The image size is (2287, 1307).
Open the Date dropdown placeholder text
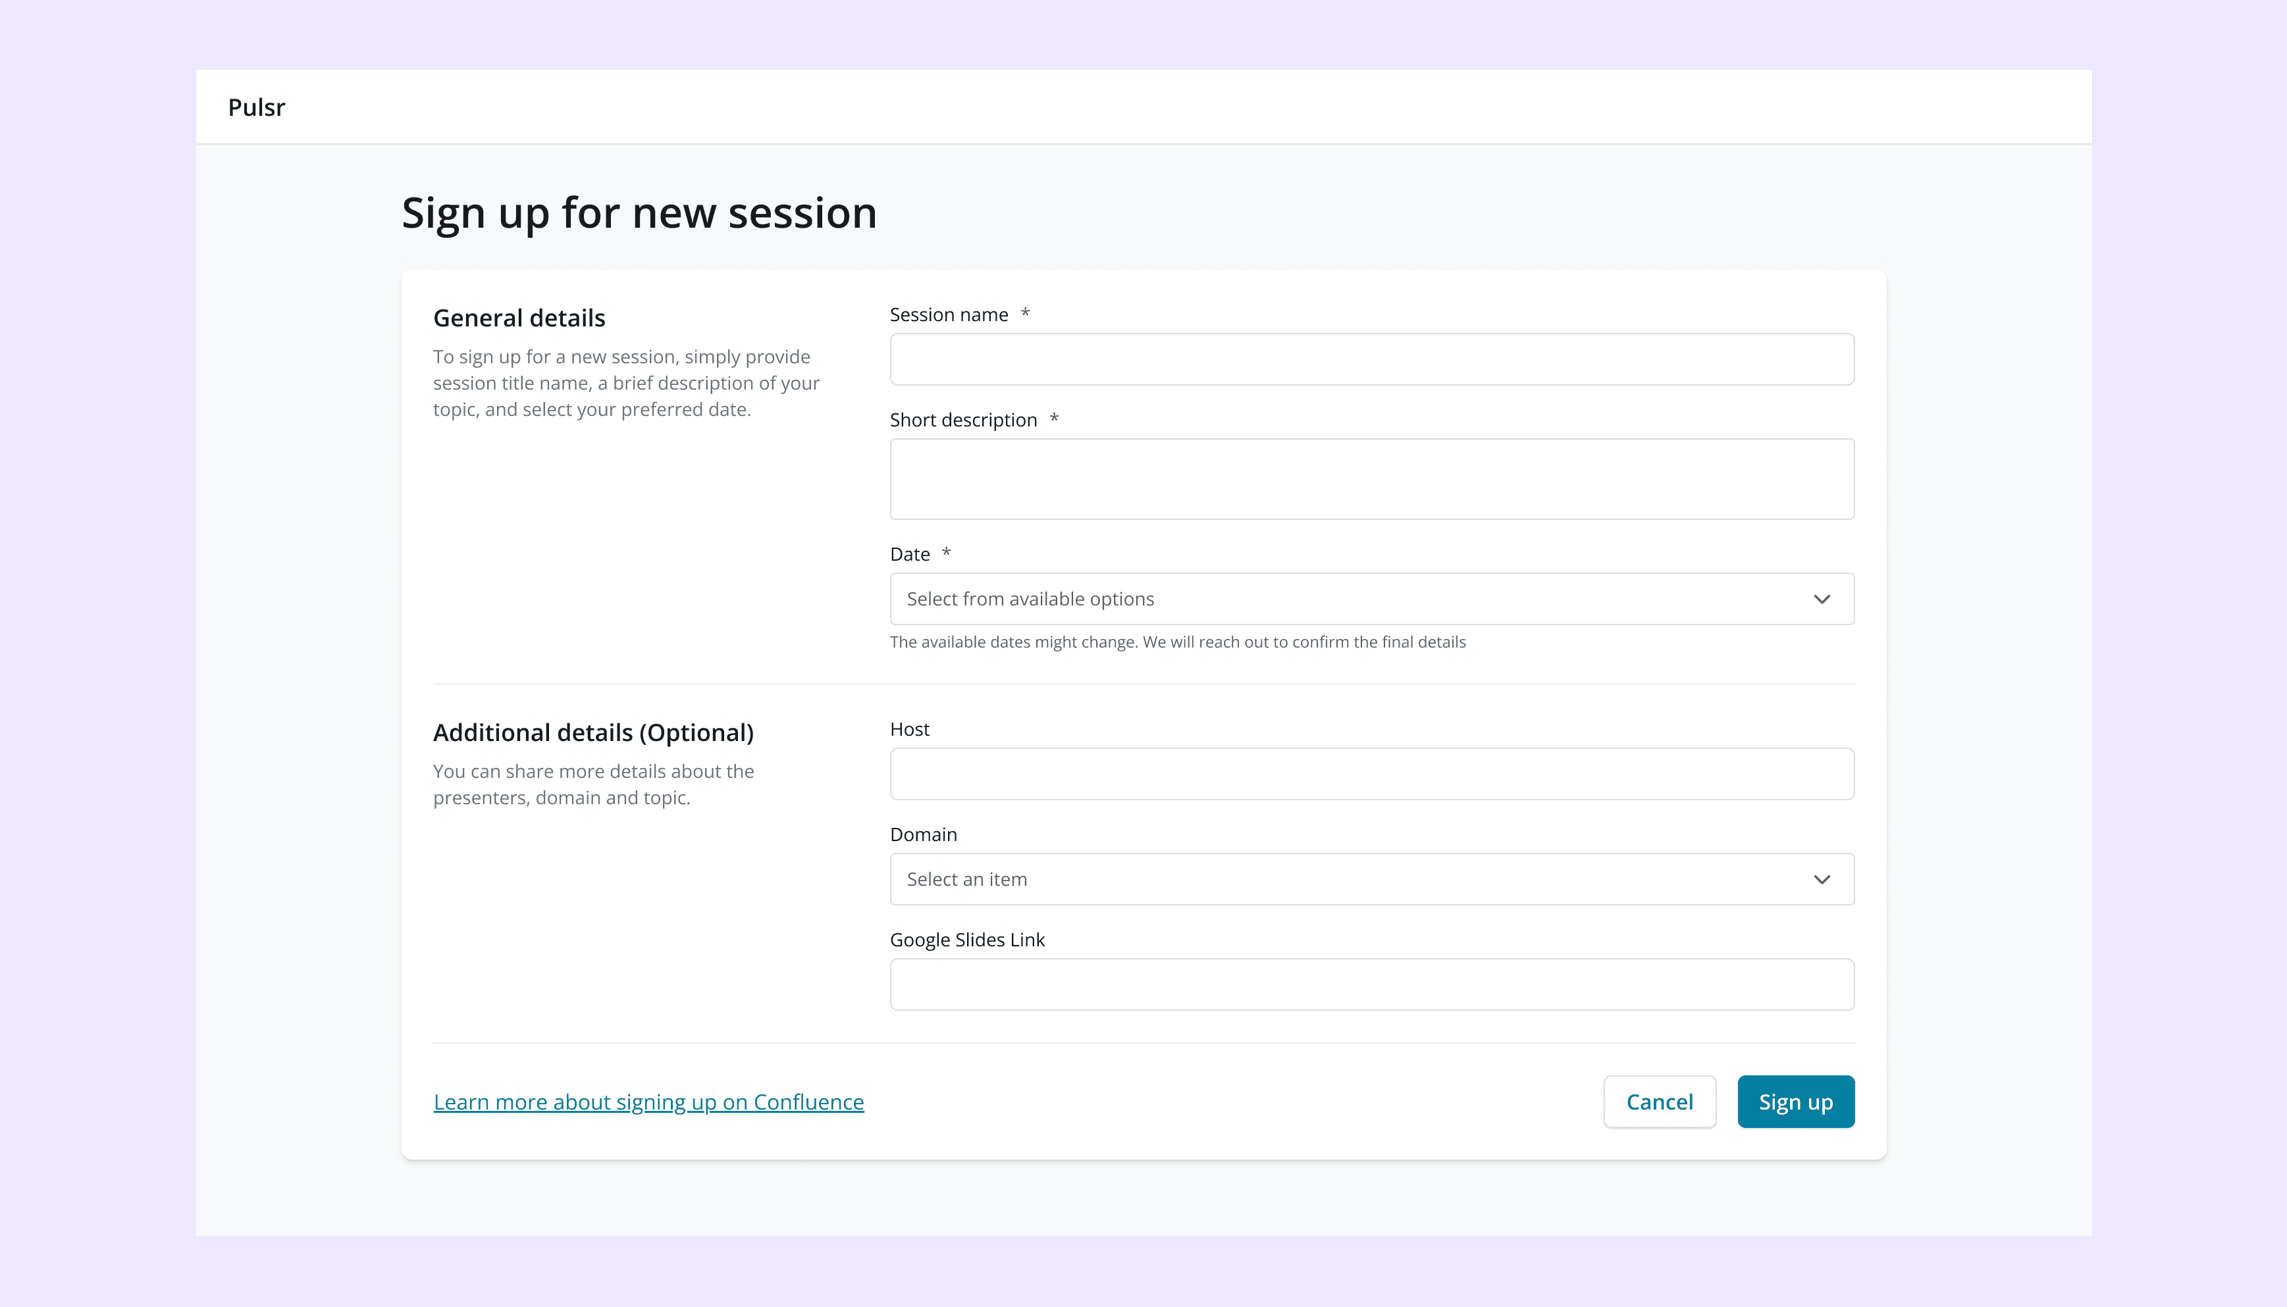pyautogui.click(x=1030, y=599)
